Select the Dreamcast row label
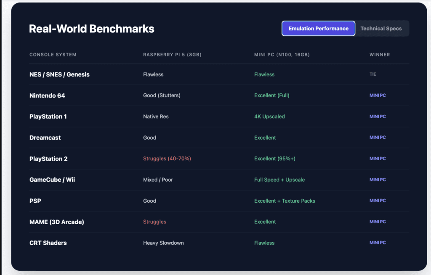 pyautogui.click(x=45, y=137)
